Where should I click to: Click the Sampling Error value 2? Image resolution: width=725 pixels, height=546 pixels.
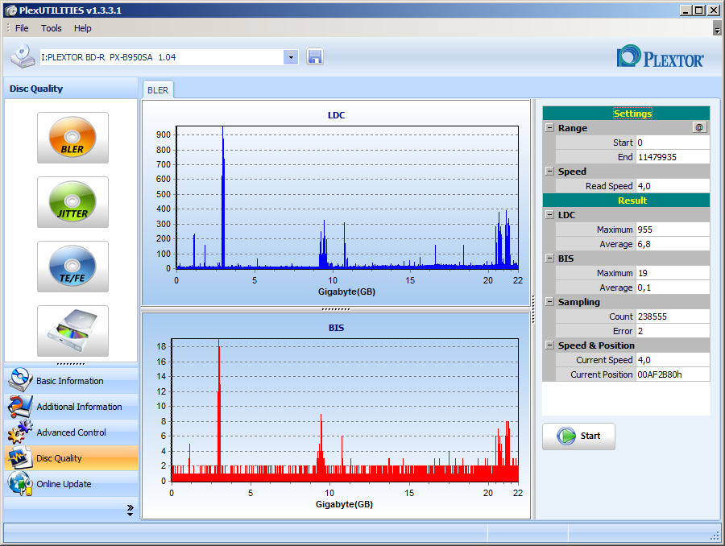pyautogui.click(x=673, y=330)
